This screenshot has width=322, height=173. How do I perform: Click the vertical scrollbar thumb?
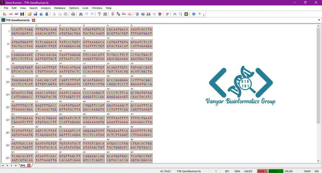(318, 76)
